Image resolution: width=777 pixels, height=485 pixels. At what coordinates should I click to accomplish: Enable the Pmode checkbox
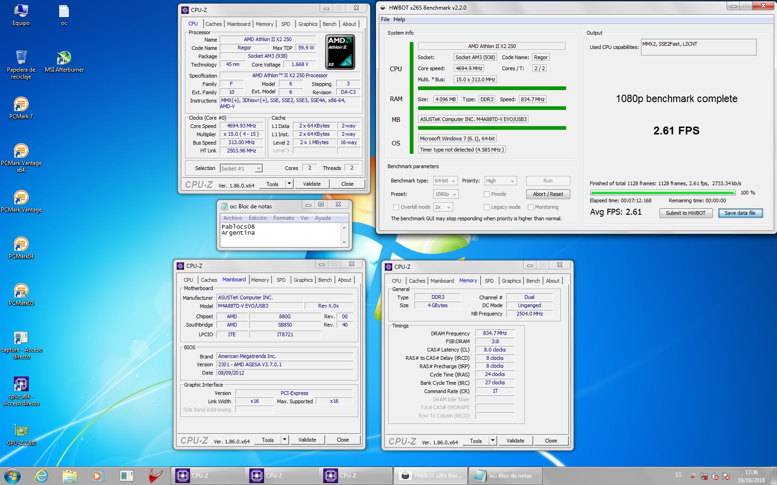[x=487, y=194]
